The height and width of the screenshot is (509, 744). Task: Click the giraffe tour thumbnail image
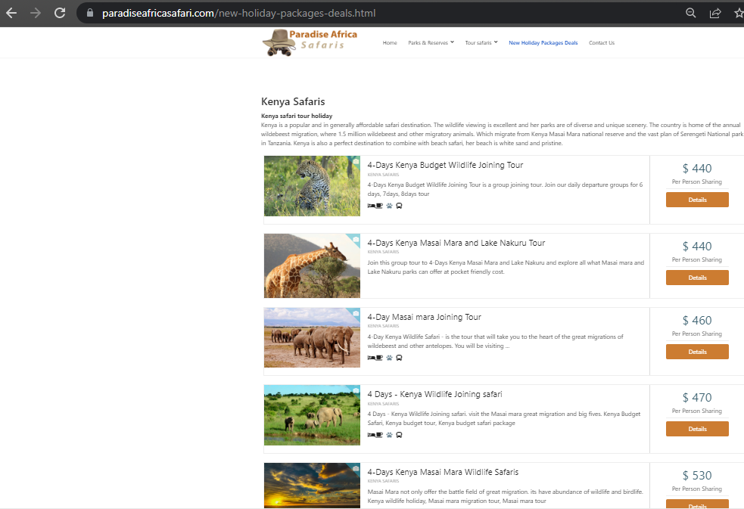pyautogui.click(x=312, y=265)
